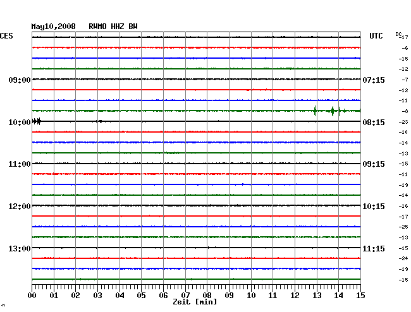Select the 04 minute axis label
The width and height of the screenshot is (411, 312).
pos(120,296)
